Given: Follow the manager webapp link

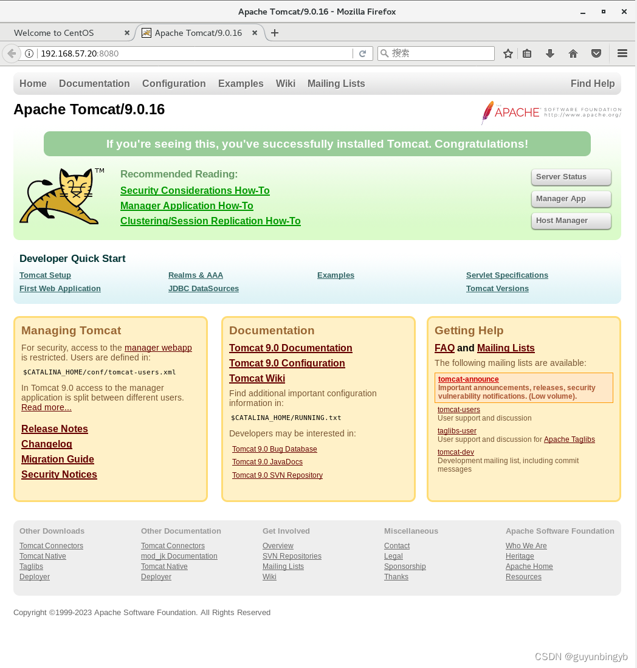Looking at the screenshot, I should pos(158,348).
